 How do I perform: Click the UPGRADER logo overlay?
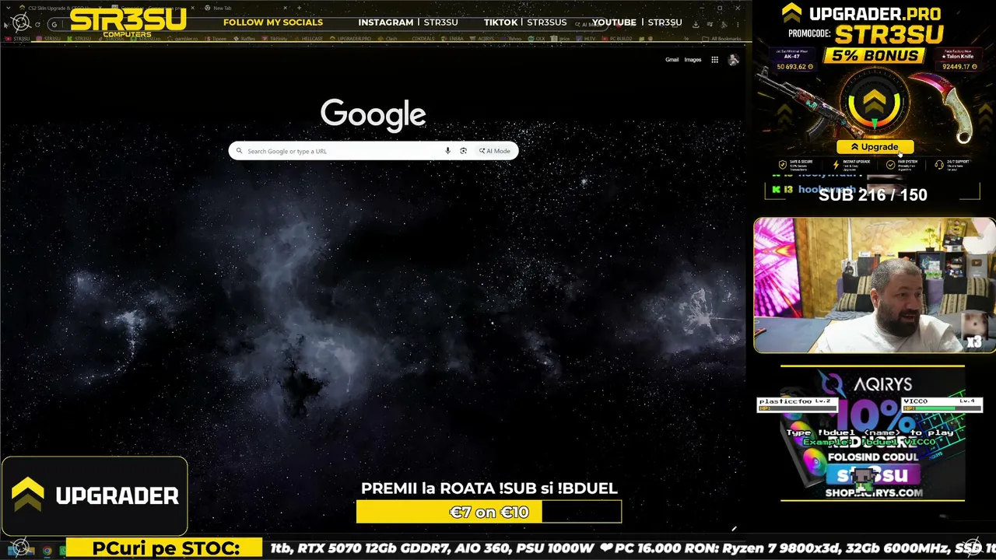(x=94, y=495)
